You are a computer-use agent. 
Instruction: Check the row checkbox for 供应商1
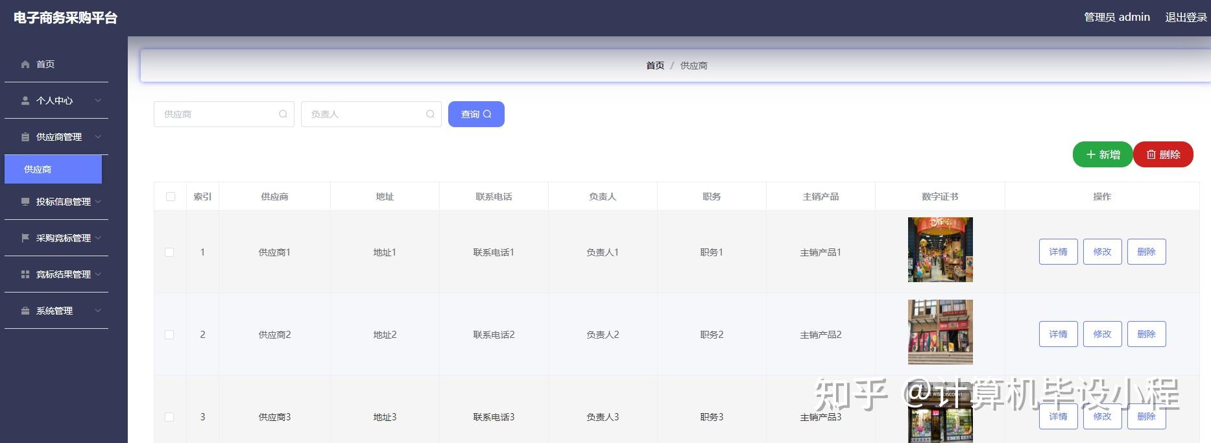[169, 252]
